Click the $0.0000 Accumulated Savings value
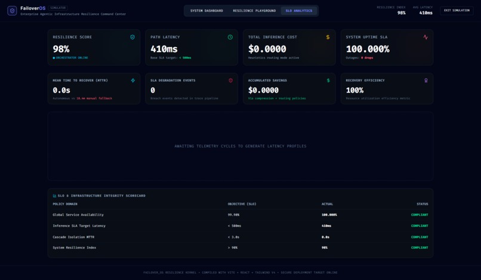 click(x=264, y=90)
